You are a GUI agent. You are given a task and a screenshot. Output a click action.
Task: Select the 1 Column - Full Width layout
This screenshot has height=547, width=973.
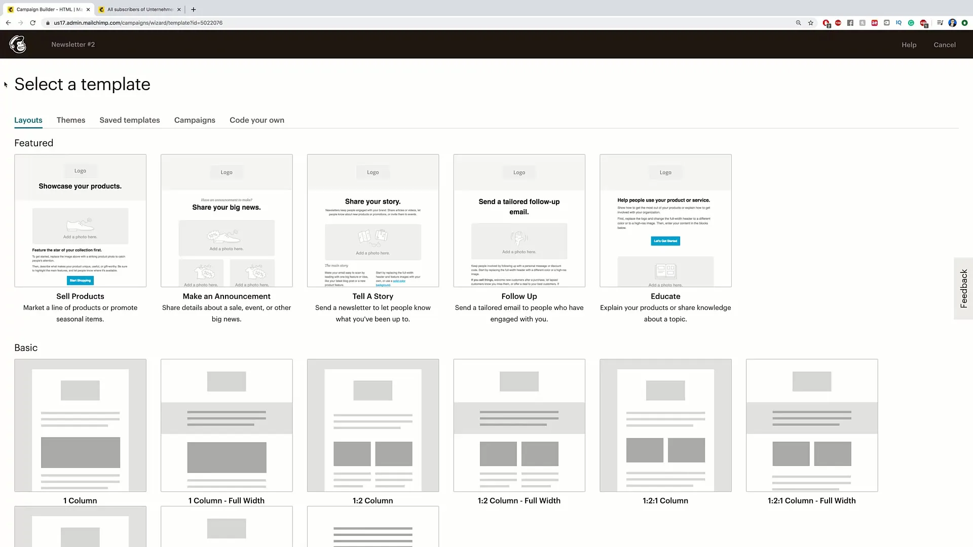pyautogui.click(x=227, y=425)
